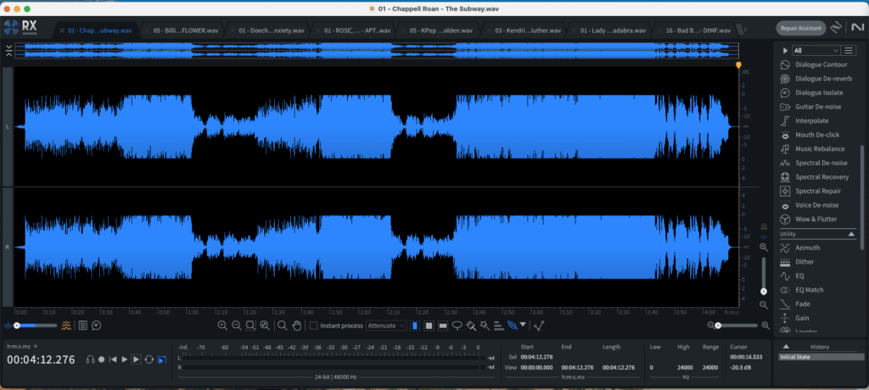Zoom out horizontally with minus magnifier
Viewport: 869px width, 390px height.
tap(237, 326)
